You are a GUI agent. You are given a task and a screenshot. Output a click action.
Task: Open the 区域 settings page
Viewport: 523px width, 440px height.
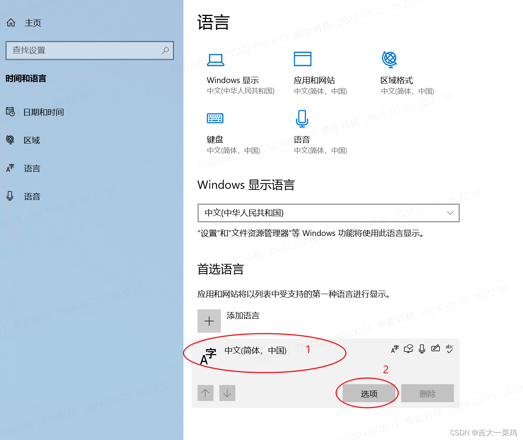pyautogui.click(x=32, y=140)
